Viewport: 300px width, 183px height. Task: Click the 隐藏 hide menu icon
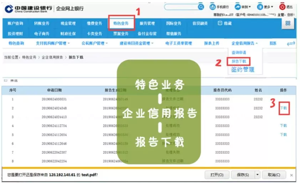pyautogui.click(x=220, y=23)
